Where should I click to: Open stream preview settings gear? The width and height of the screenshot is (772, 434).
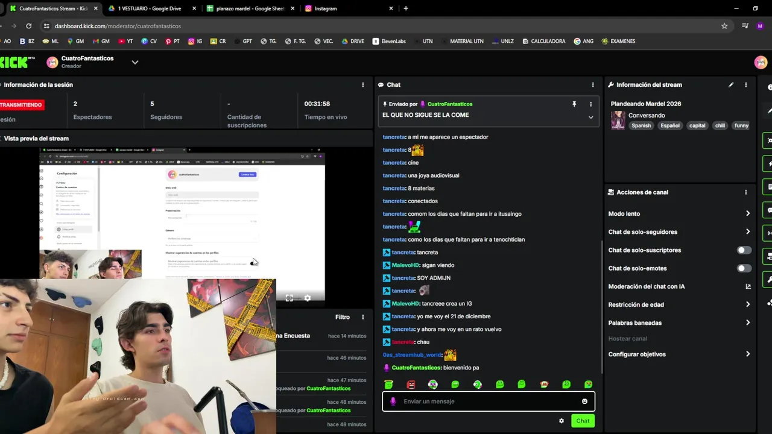pyautogui.click(x=308, y=298)
